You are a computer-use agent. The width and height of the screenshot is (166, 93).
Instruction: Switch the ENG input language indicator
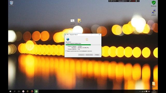(x=149, y=91)
